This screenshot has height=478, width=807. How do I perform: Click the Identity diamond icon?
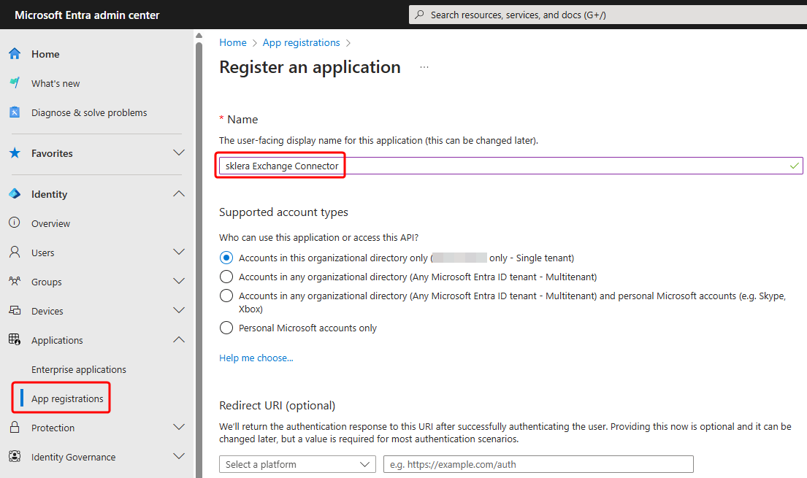pos(15,193)
